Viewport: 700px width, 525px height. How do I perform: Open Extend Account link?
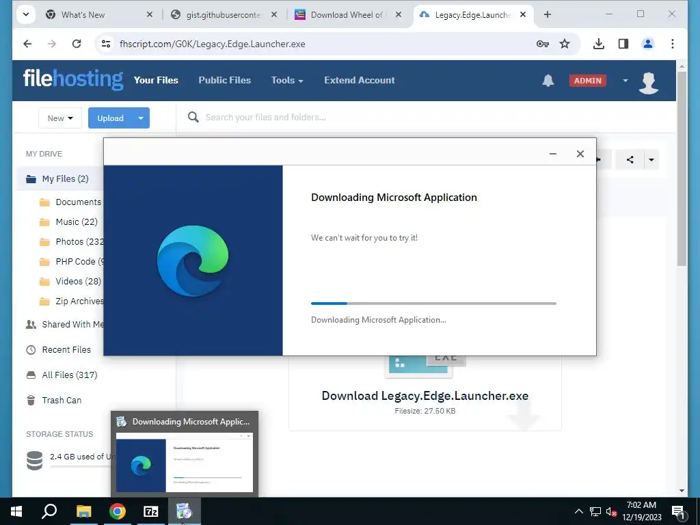(x=360, y=81)
